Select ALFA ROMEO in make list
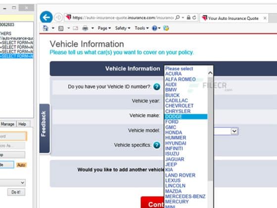Image resolution: width=277 pixels, height=208 pixels. 181,79
